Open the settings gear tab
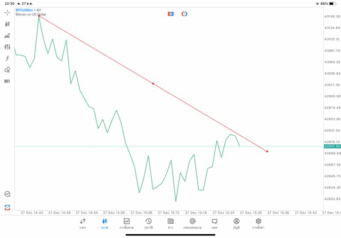341x238 pixels. coord(258,224)
